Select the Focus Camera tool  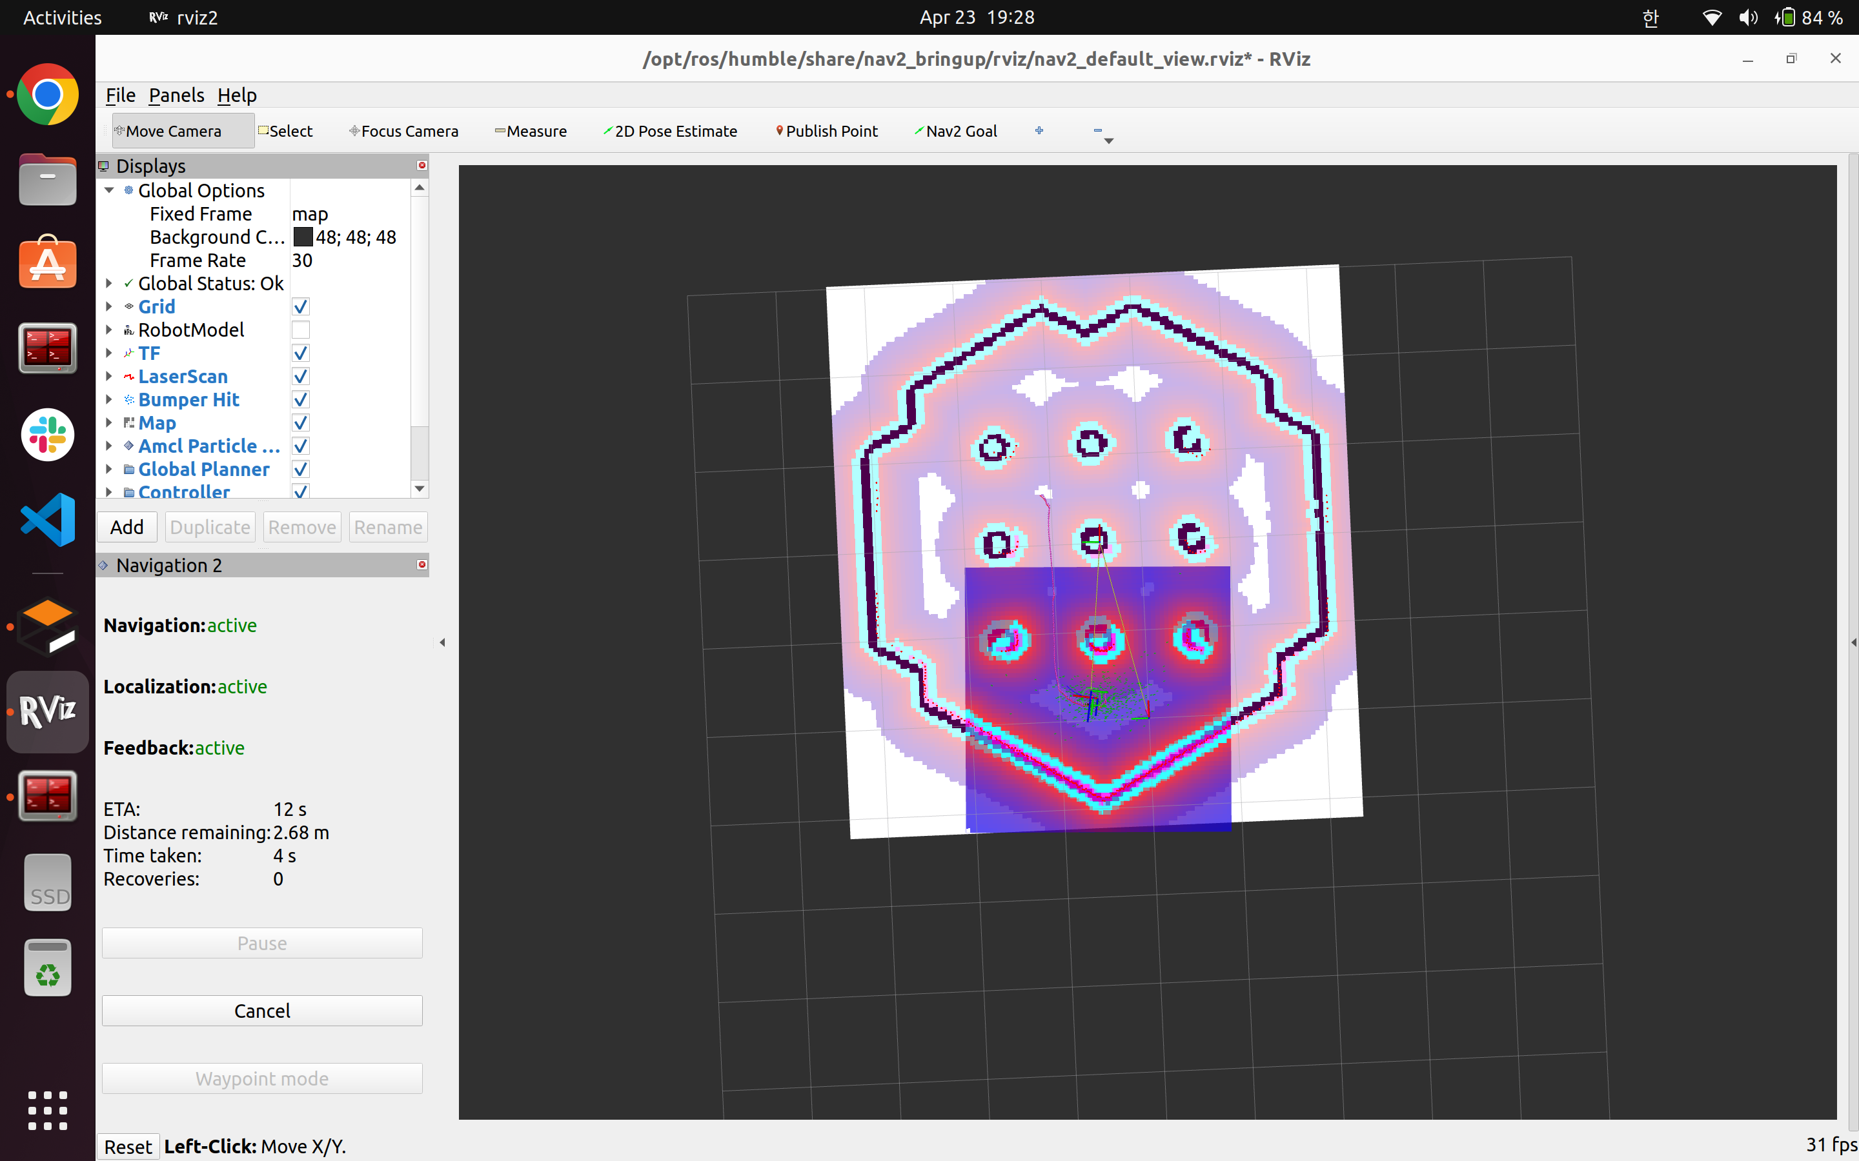[403, 132]
